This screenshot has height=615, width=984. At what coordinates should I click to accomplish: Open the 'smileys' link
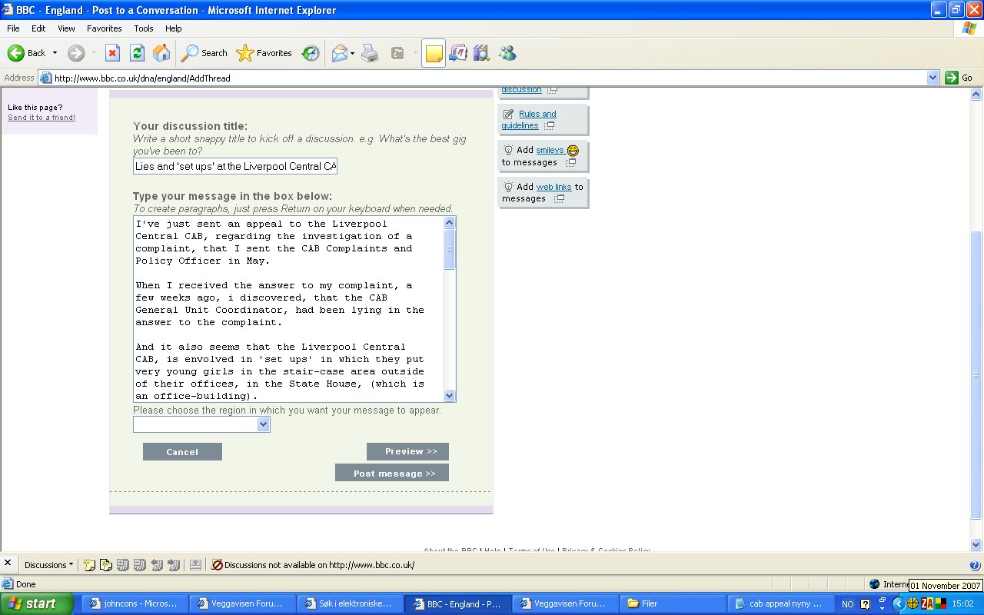[x=550, y=150]
